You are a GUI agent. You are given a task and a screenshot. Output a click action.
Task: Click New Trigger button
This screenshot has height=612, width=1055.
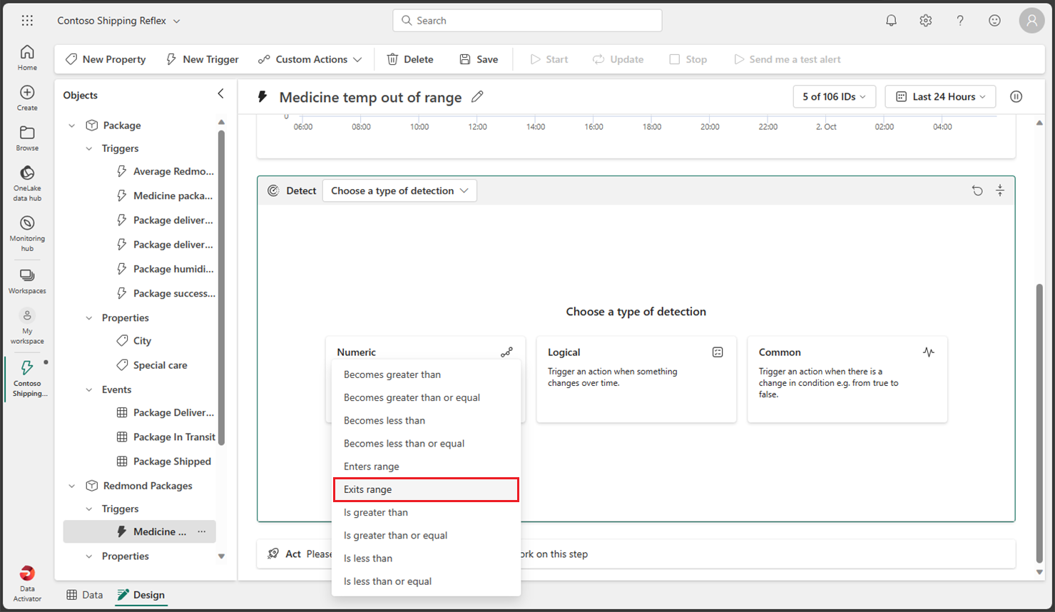tap(203, 59)
